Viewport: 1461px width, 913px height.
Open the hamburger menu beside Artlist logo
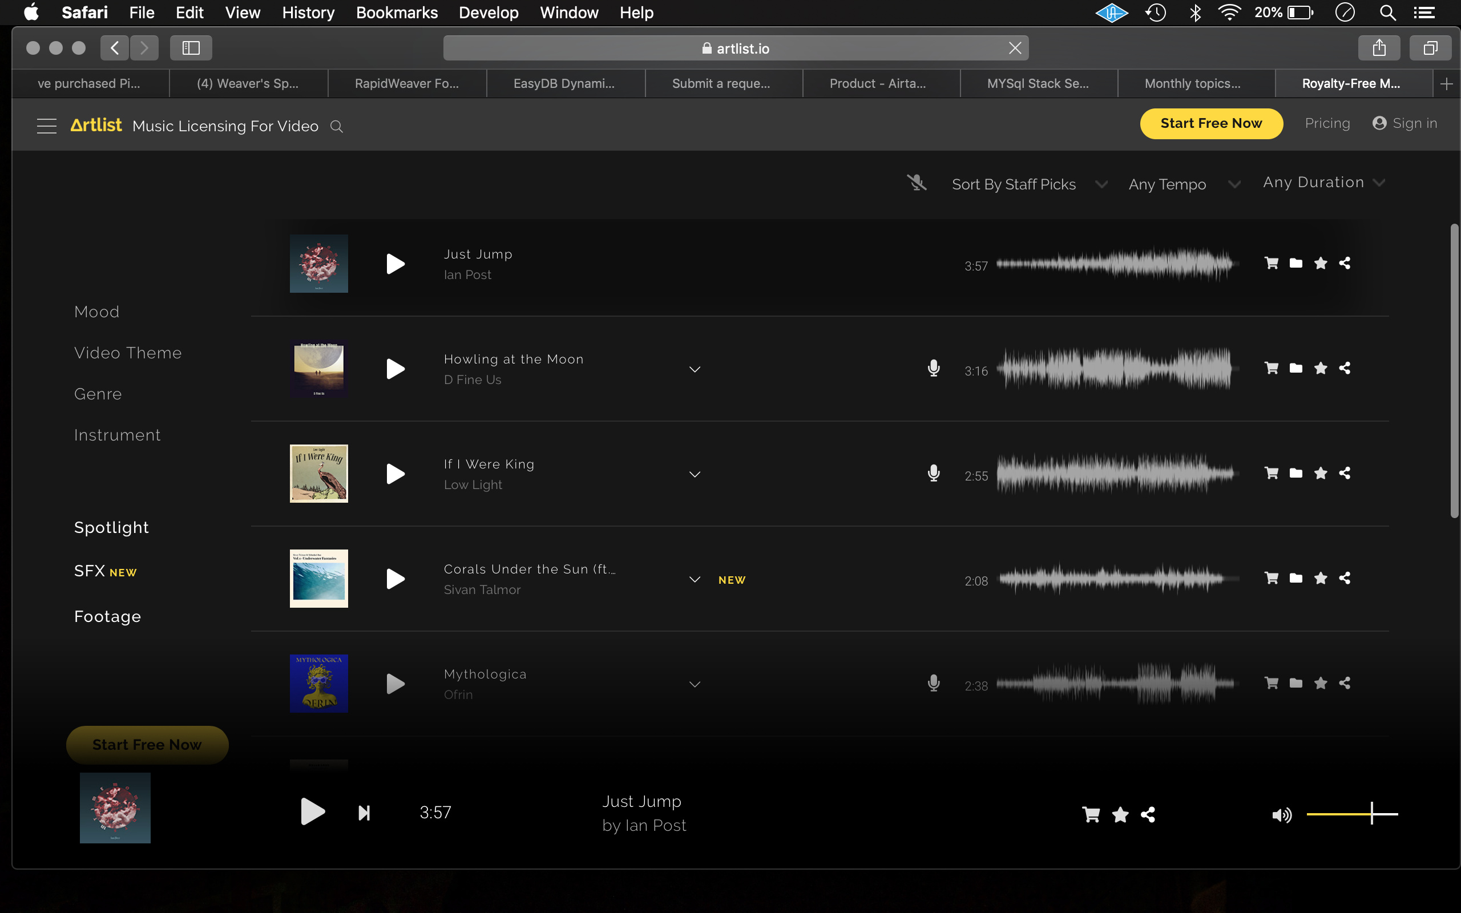coord(46,126)
